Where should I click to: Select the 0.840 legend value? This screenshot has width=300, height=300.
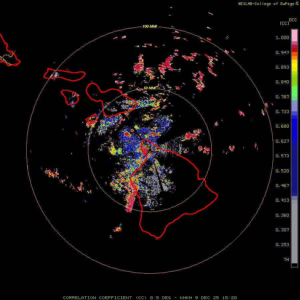click(282, 82)
